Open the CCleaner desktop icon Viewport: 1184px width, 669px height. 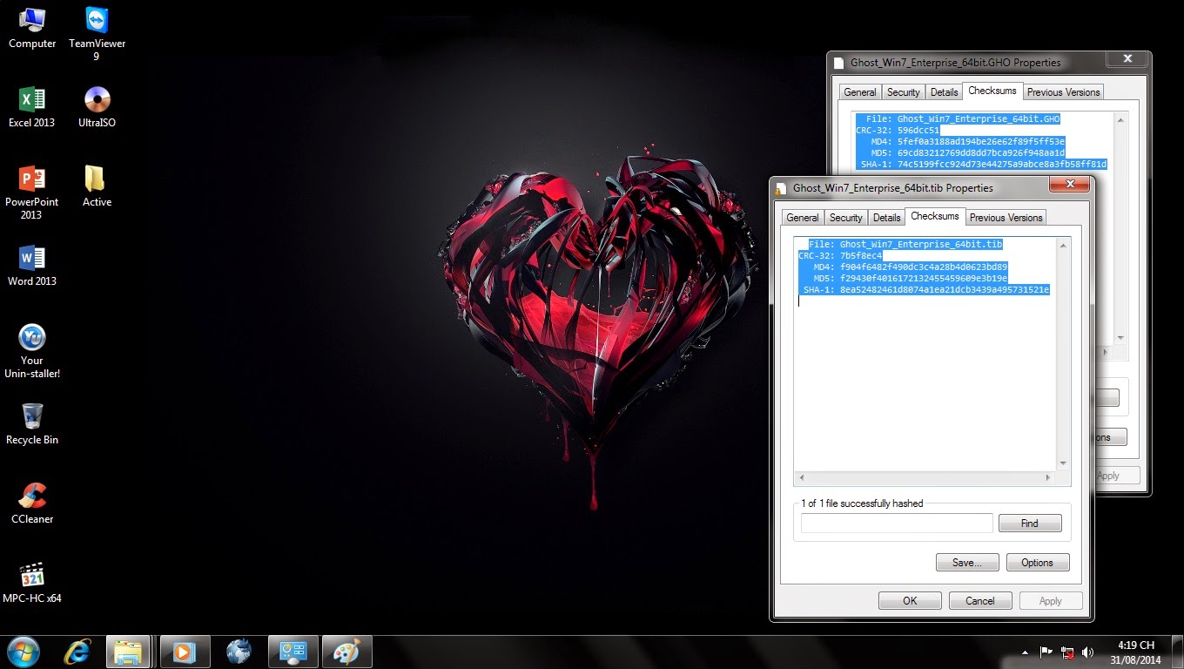coord(32,496)
